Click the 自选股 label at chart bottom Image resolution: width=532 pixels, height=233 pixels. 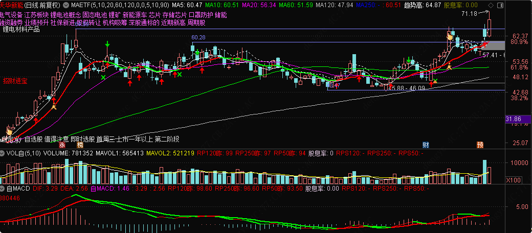34,139
